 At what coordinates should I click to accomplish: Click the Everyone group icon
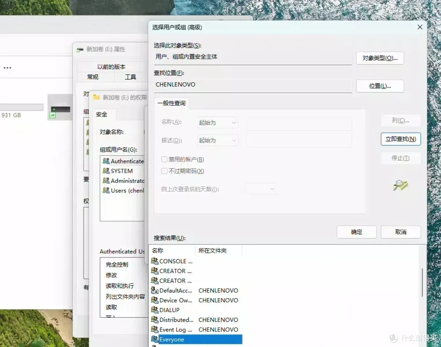point(154,339)
